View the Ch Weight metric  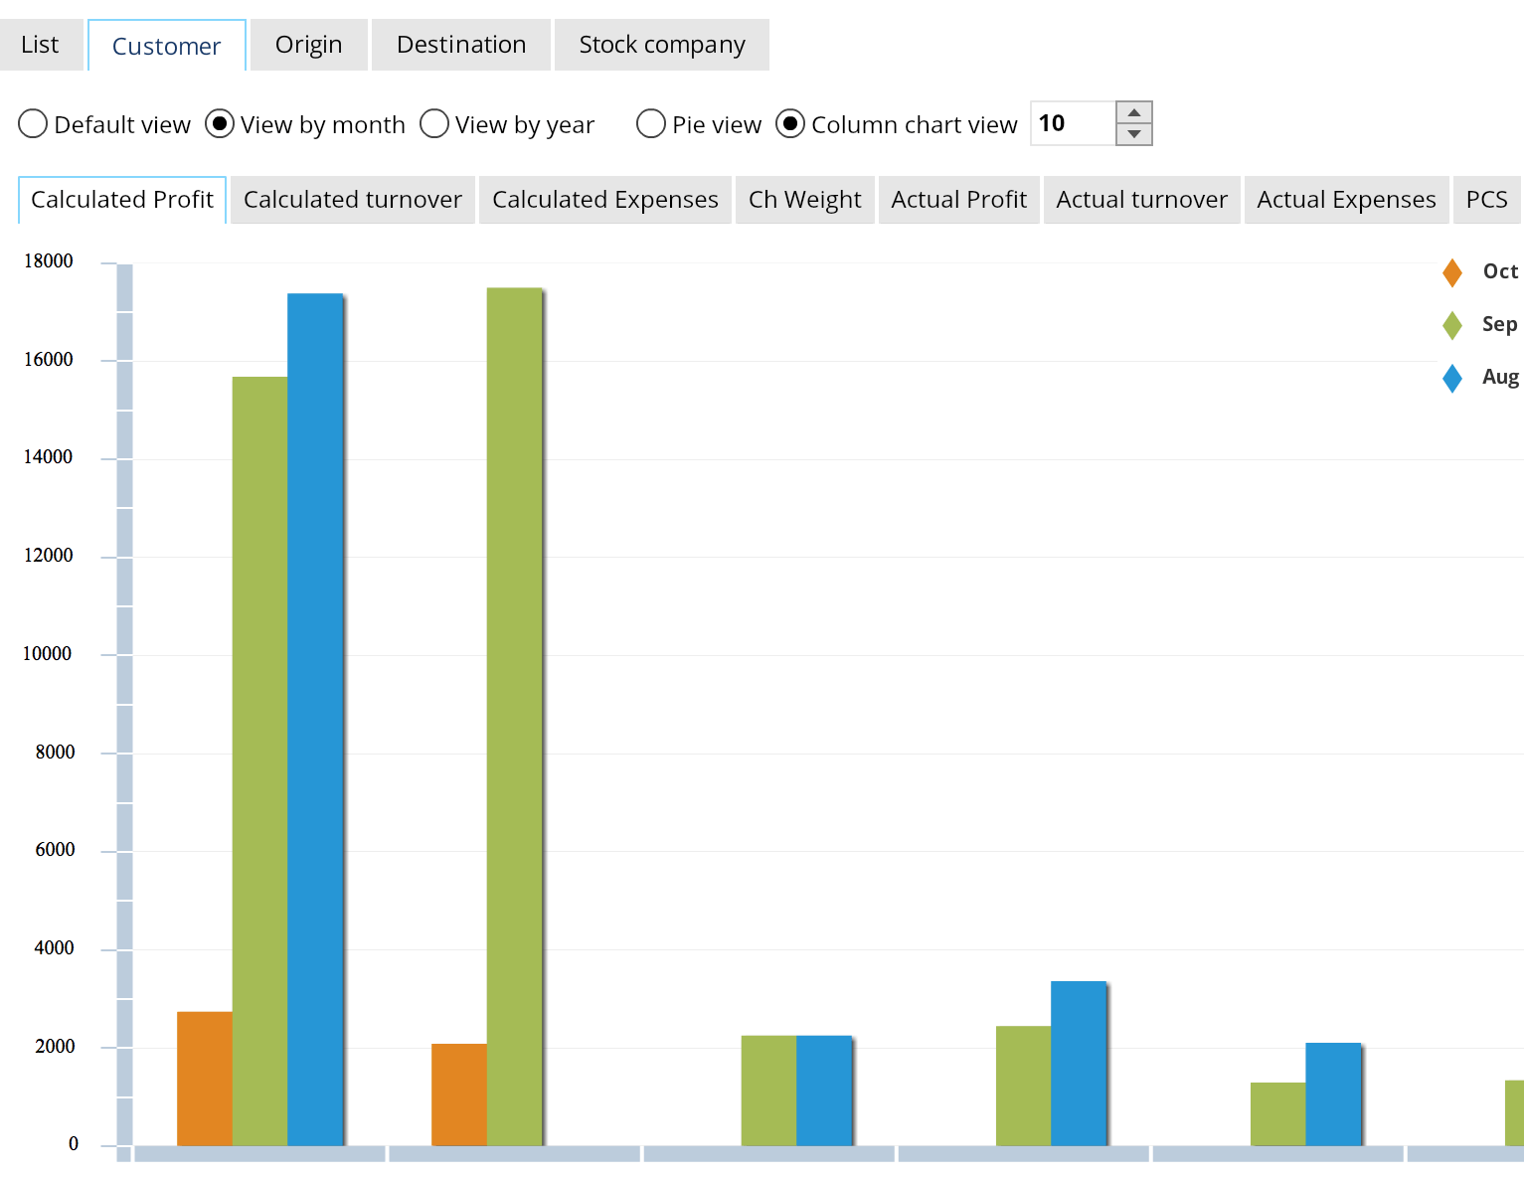click(804, 200)
